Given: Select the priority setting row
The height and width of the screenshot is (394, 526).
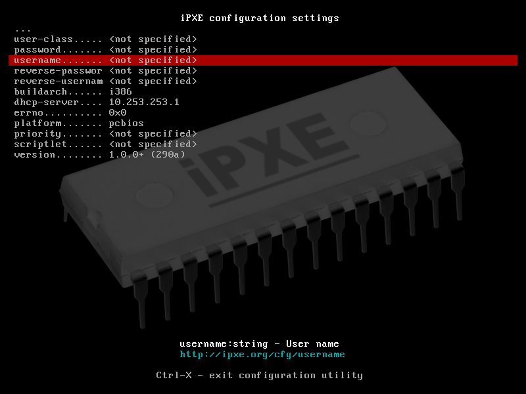Looking at the screenshot, I should click(x=105, y=134).
